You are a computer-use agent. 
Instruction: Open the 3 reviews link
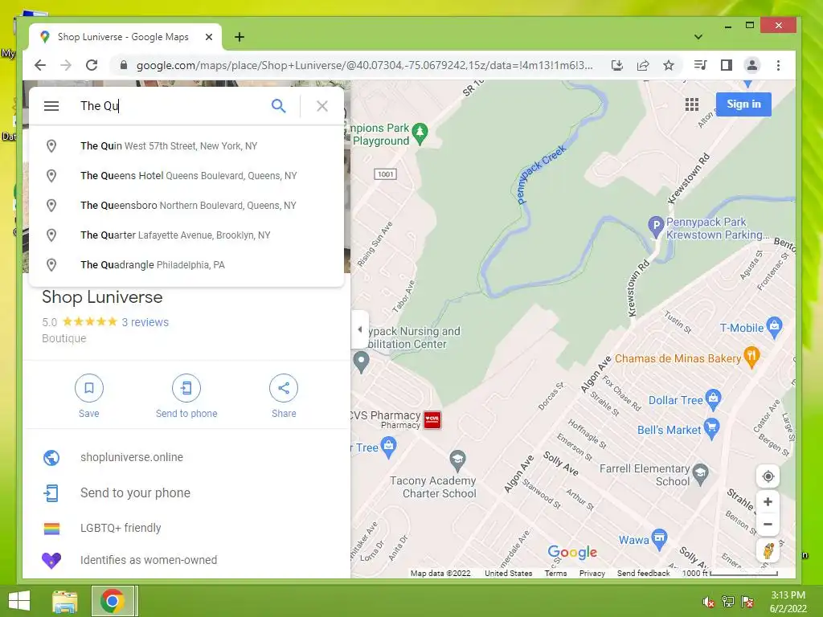(x=145, y=322)
